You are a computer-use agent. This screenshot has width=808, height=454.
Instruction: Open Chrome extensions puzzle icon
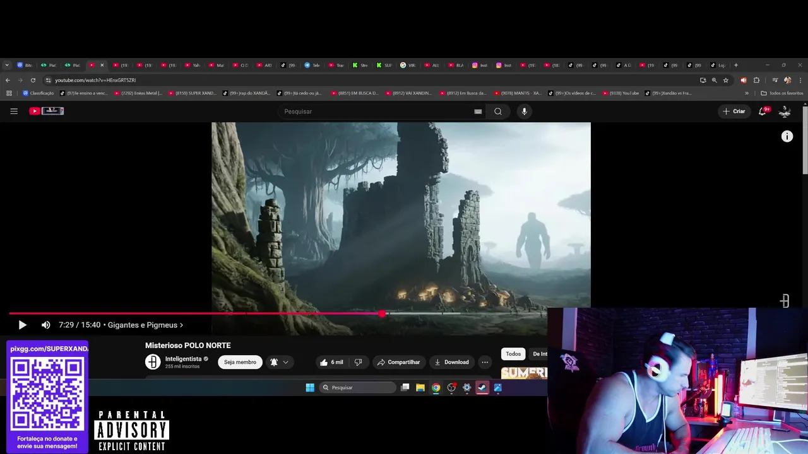pos(756,80)
